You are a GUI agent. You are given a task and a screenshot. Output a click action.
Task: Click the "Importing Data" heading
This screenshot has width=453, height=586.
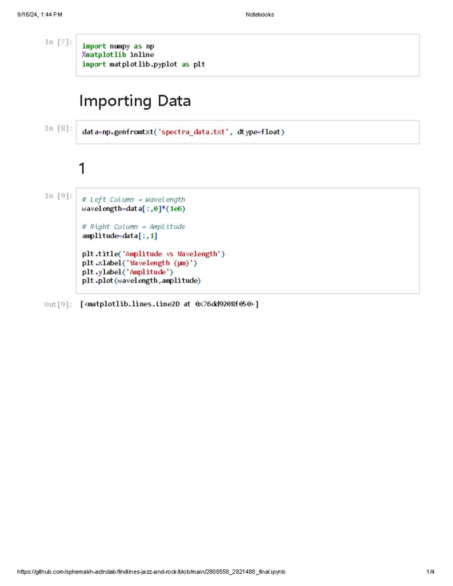point(135,101)
